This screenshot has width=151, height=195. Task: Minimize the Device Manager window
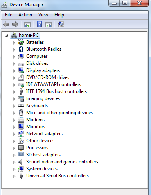114,3
